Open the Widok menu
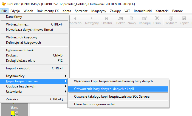 coord(28,11)
